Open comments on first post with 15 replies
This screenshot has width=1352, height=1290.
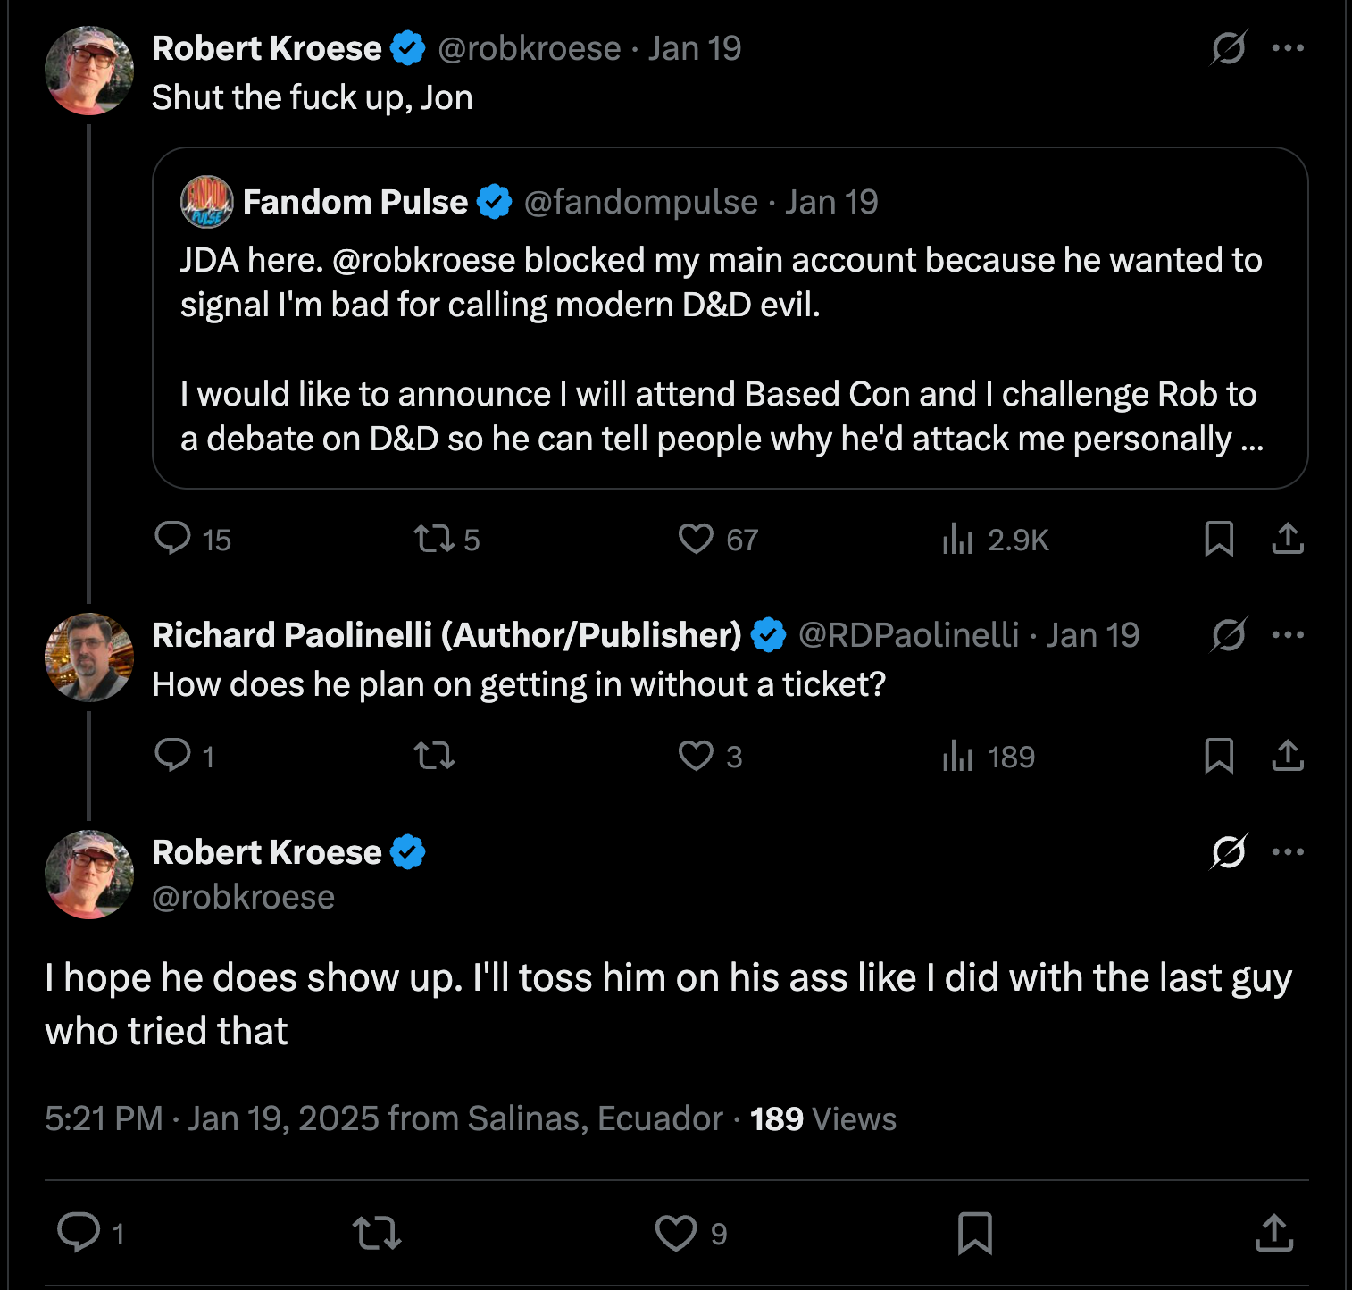click(172, 539)
